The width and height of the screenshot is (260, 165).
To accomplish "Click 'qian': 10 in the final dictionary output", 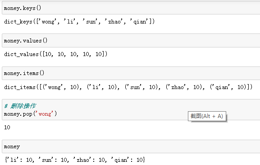I will pos(127,160).
